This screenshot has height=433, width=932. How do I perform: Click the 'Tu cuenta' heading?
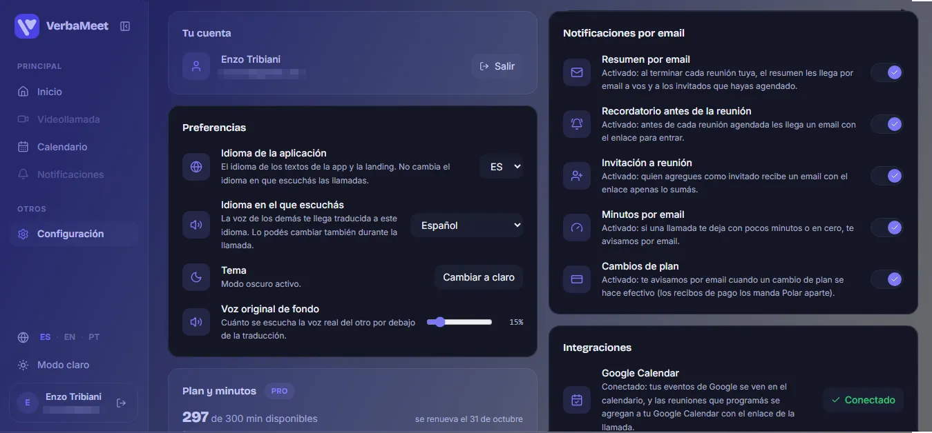[x=207, y=33]
